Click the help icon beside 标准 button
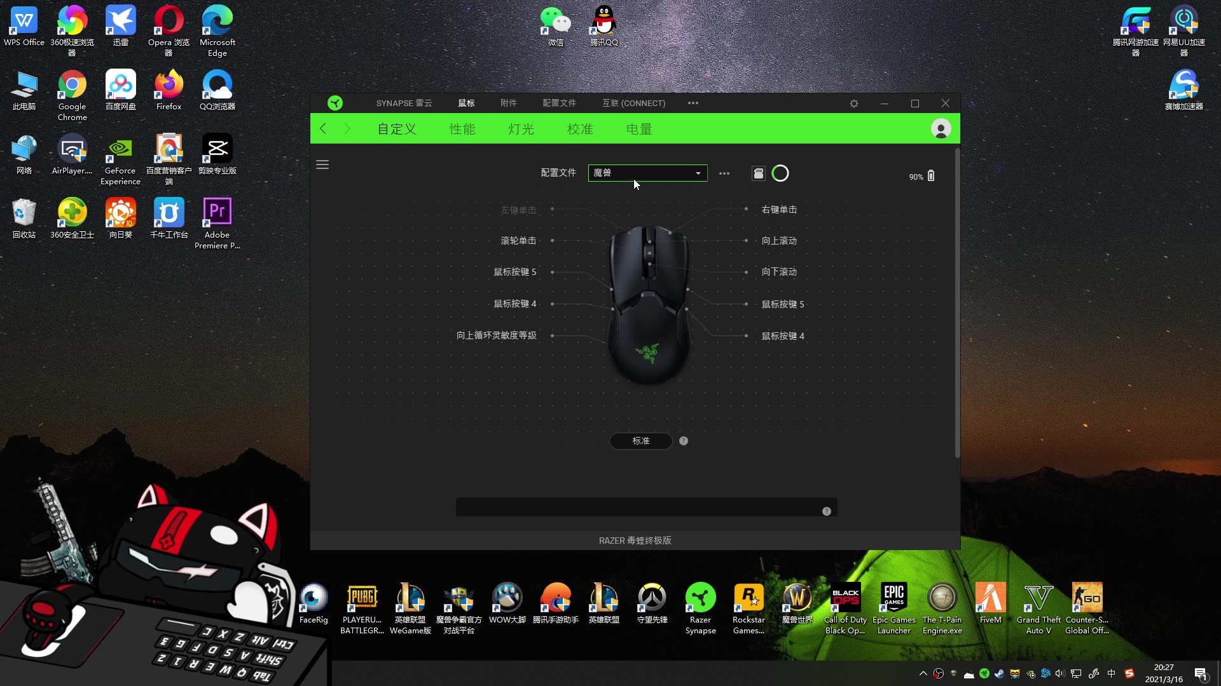1221x686 pixels. [x=684, y=441]
